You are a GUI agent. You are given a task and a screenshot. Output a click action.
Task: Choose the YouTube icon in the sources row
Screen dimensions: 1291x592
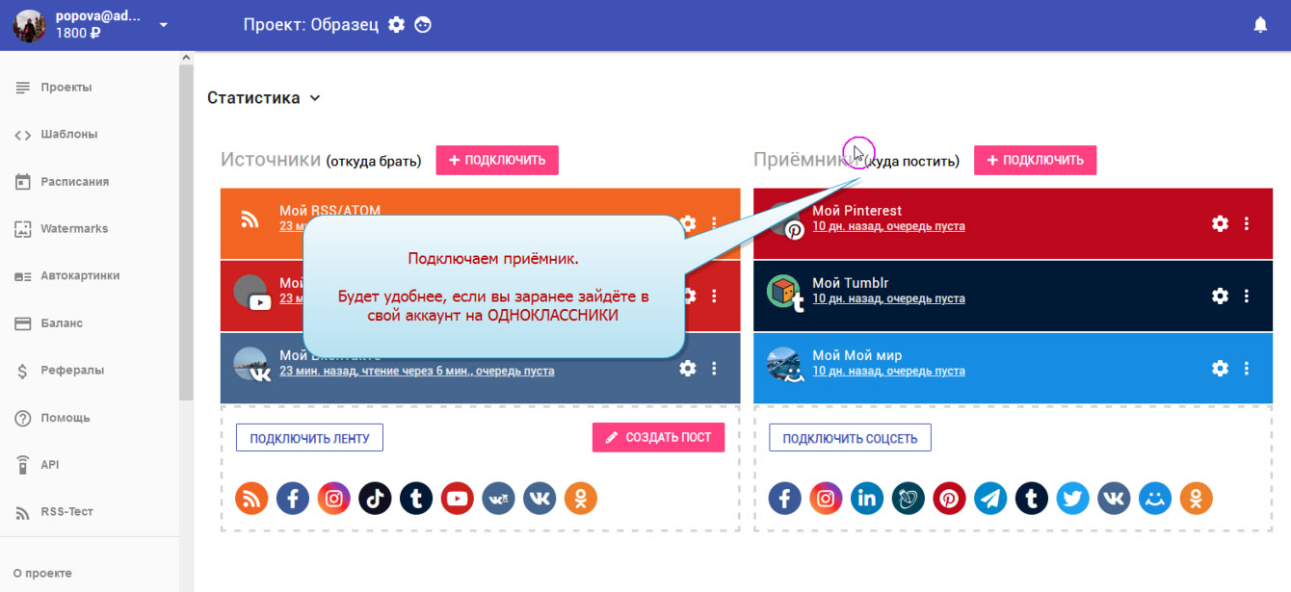pos(458,498)
